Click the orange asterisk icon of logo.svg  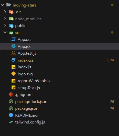coord(13,74)
